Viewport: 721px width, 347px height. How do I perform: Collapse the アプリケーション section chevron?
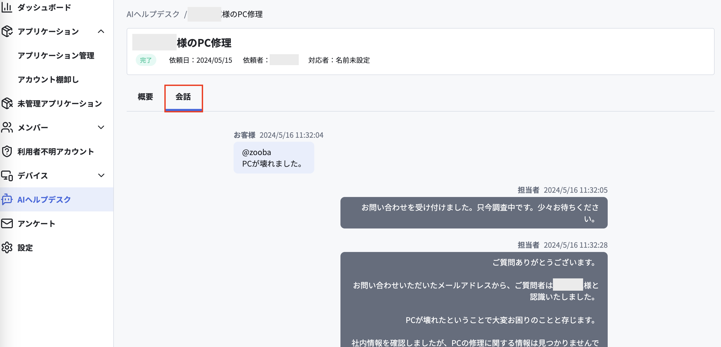click(101, 31)
